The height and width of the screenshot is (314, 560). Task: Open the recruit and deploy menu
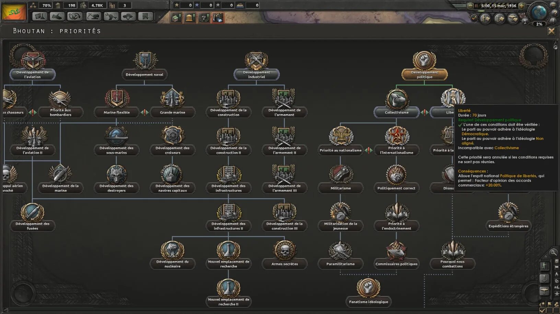tap(128, 16)
